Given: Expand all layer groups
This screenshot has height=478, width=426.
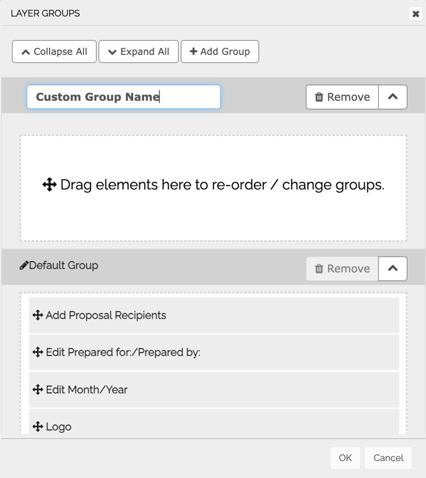Looking at the screenshot, I should click(x=139, y=51).
